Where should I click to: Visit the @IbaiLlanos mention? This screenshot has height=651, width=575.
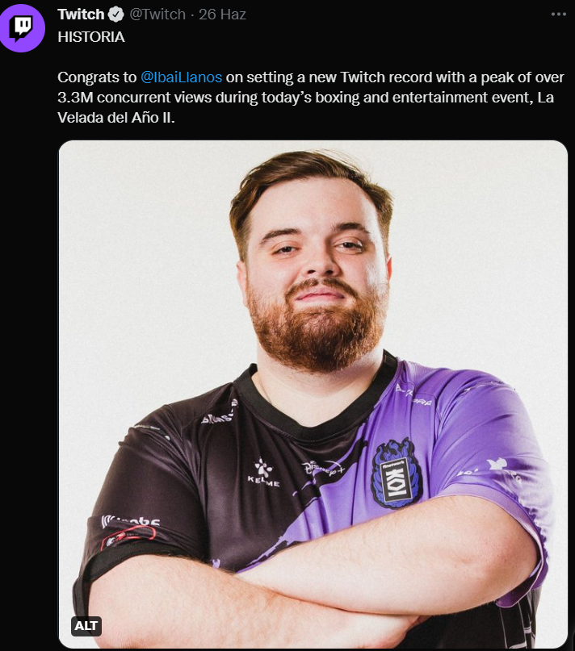pyautogui.click(x=181, y=77)
